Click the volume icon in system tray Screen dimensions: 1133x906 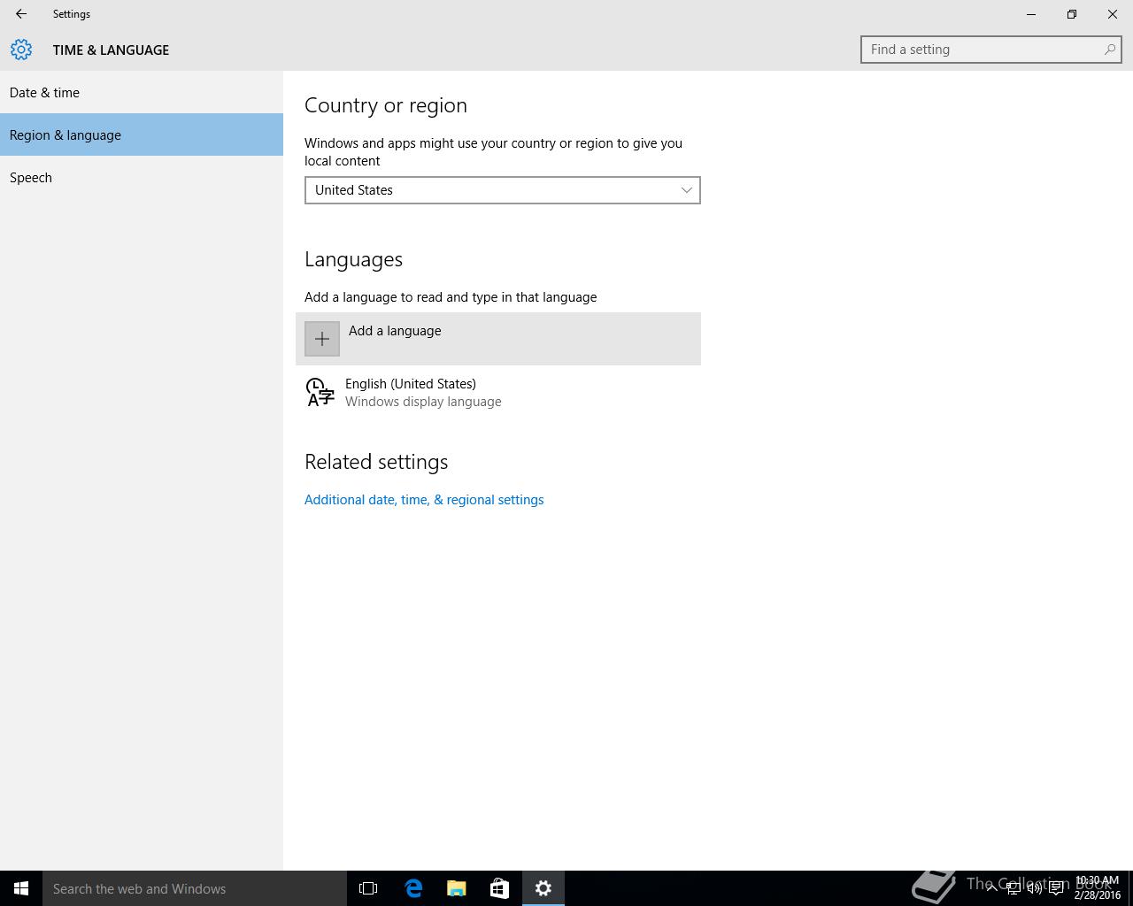[x=1034, y=888]
